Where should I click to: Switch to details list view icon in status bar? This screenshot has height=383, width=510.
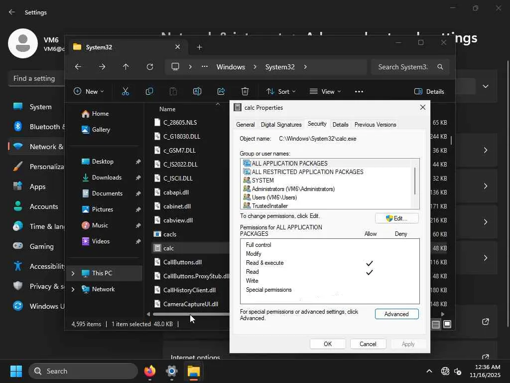click(x=436, y=324)
